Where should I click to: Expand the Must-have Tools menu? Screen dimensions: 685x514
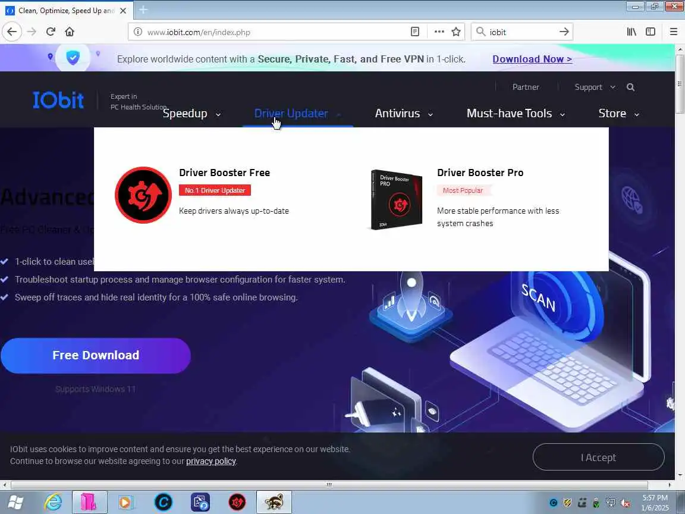[x=516, y=114]
